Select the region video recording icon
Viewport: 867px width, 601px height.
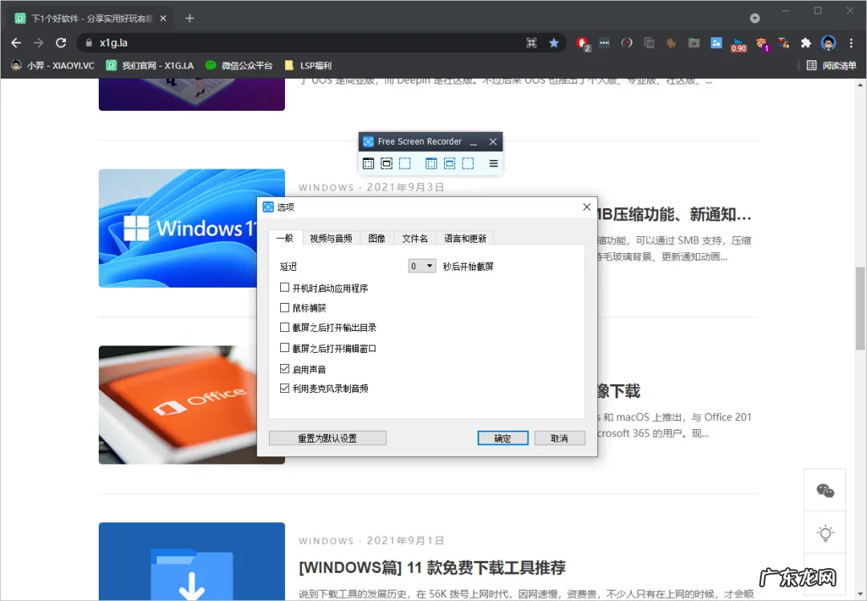point(467,163)
